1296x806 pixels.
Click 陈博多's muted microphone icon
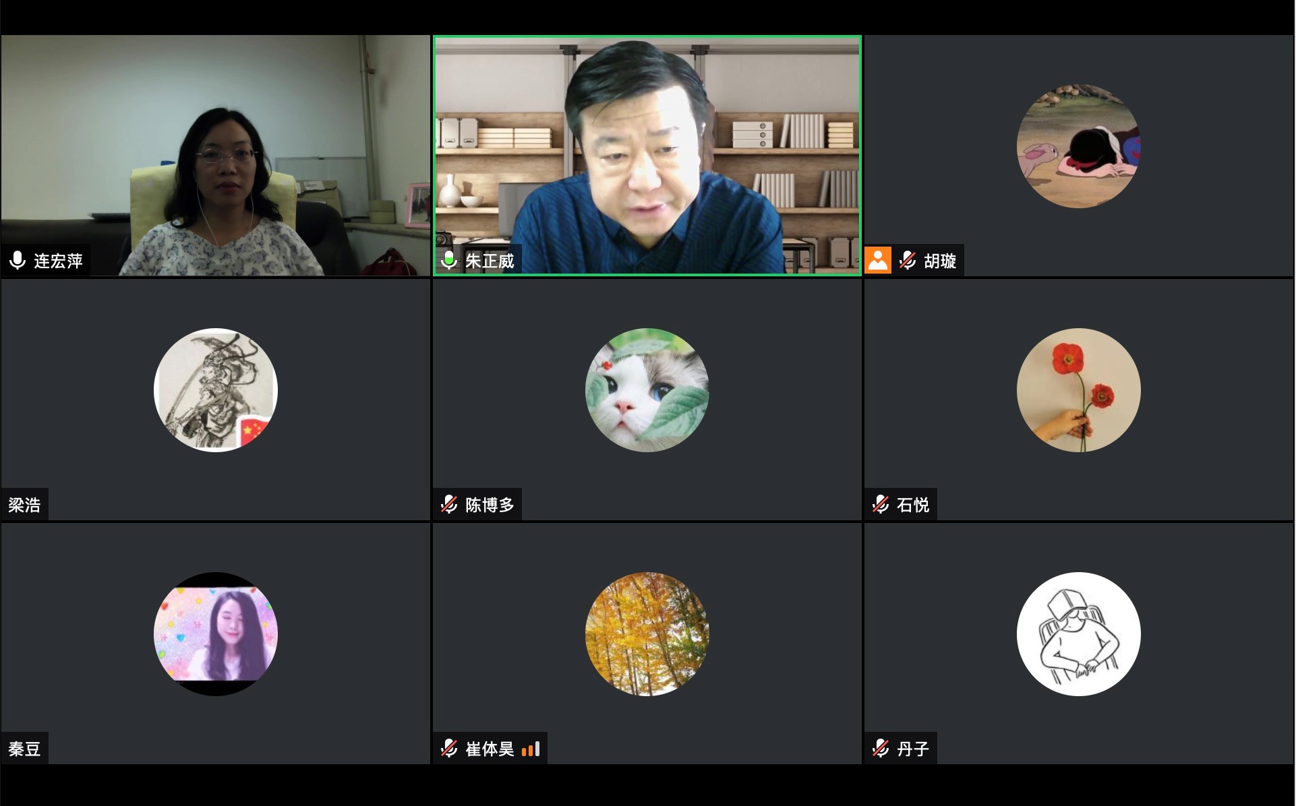coord(449,504)
